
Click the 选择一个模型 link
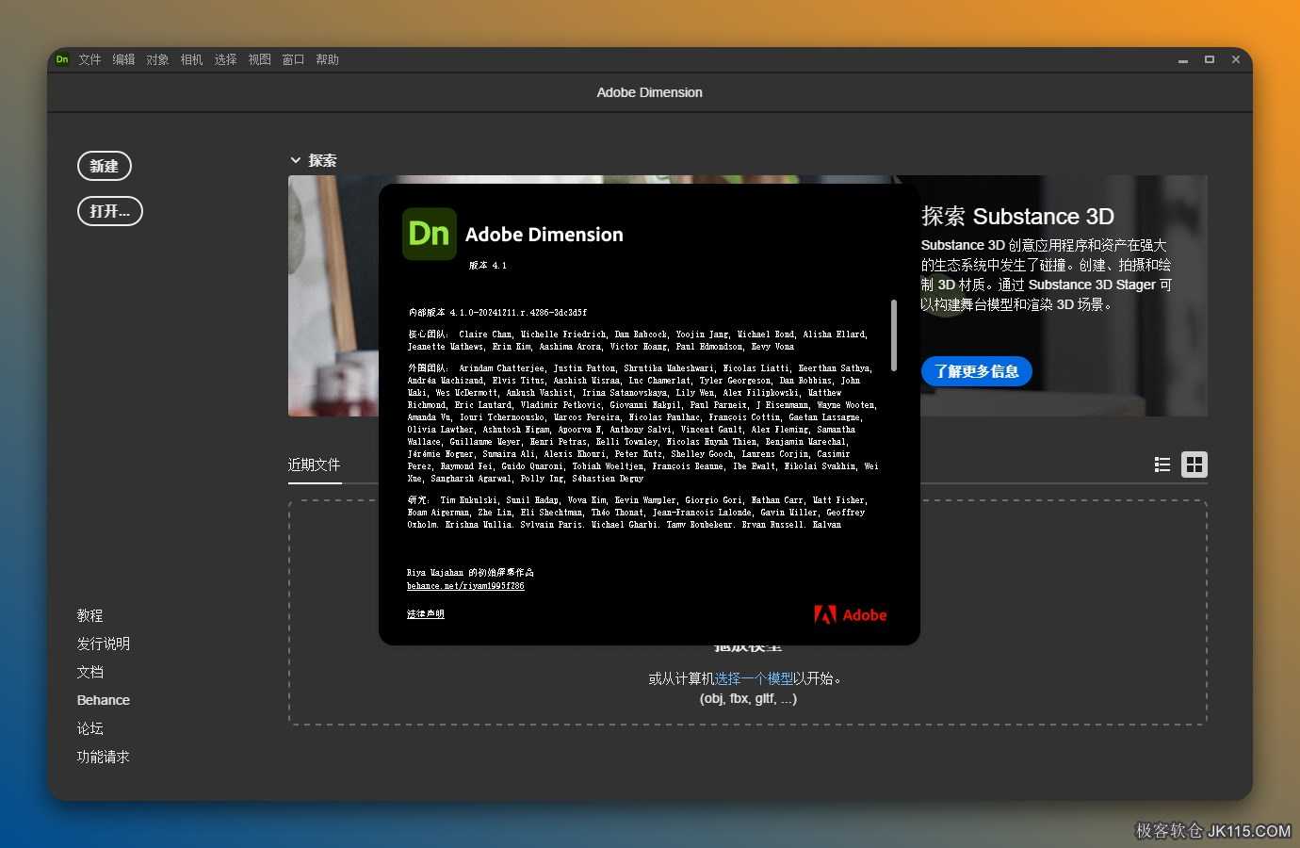(x=754, y=678)
